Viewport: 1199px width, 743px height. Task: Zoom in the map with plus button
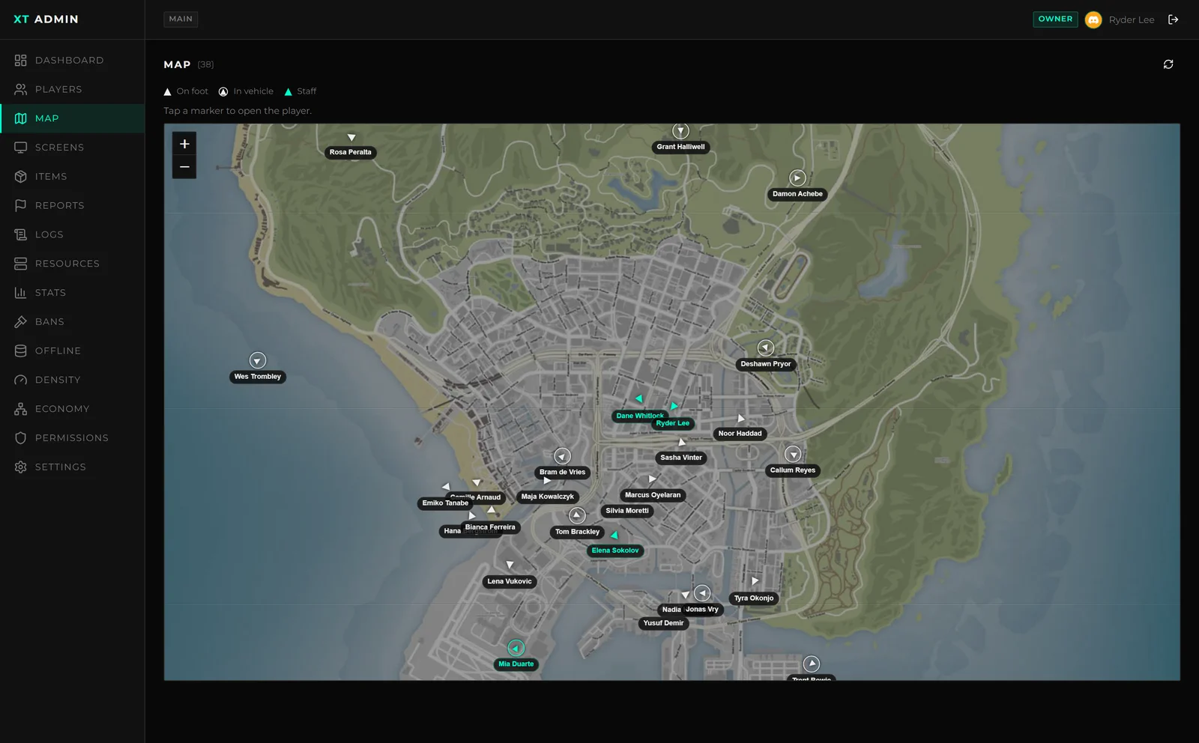[x=184, y=144]
